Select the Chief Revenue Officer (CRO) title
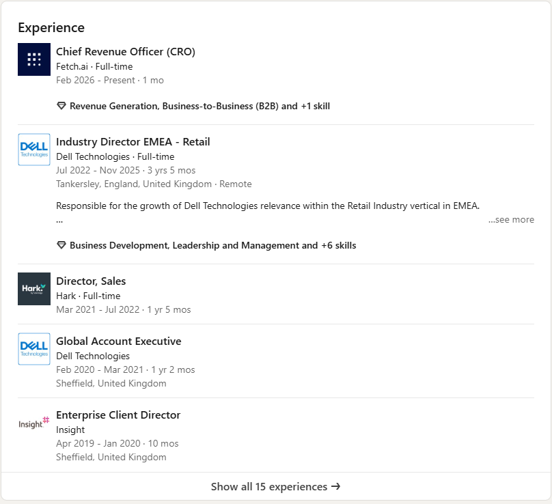The image size is (552, 504). coord(126,52)
